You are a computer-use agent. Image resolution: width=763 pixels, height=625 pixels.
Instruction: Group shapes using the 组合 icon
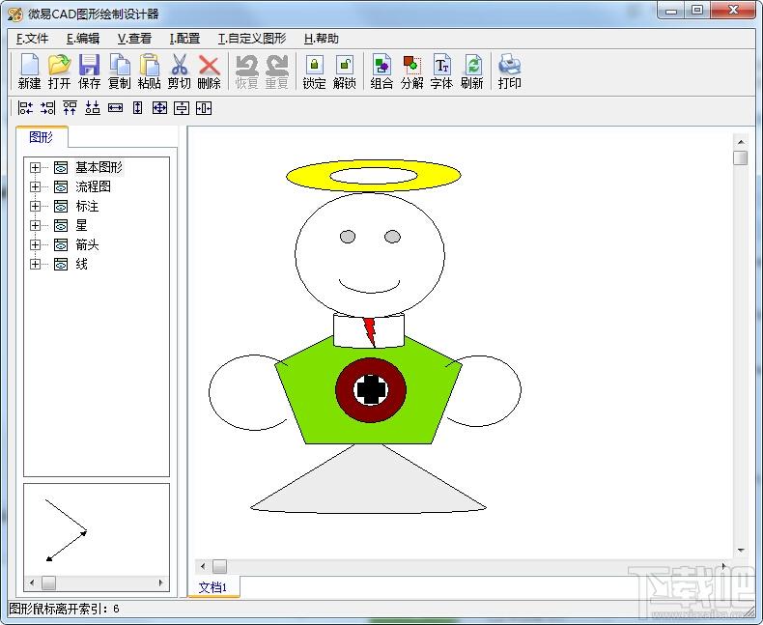(x=381, y=71)
